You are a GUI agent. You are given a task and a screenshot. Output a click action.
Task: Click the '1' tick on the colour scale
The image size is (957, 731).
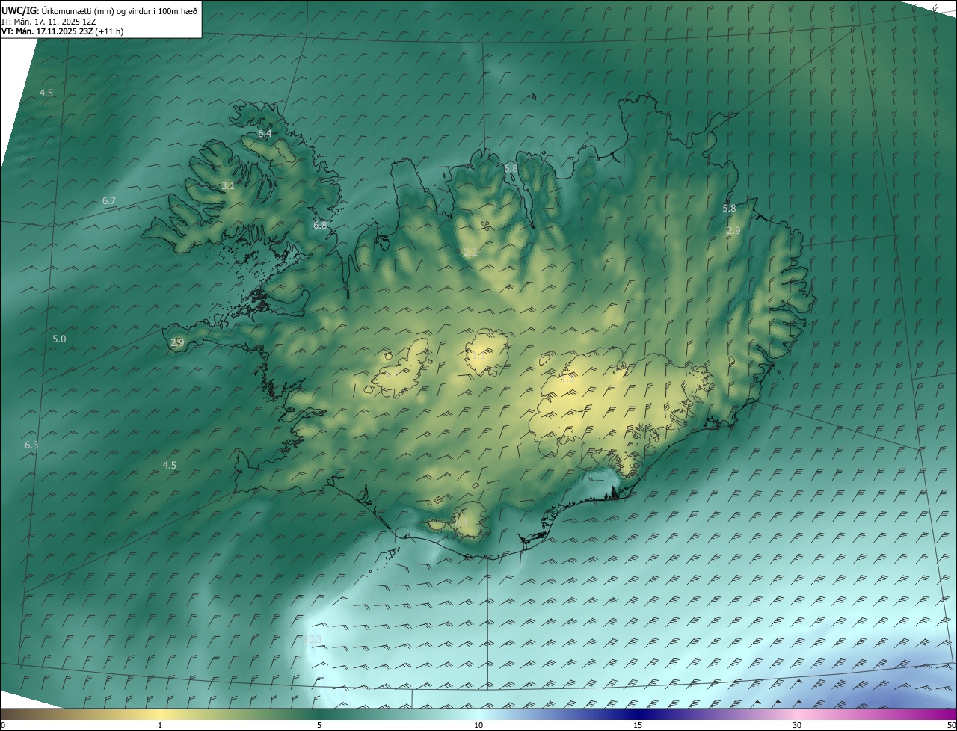(160, 725)
